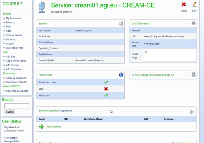Click the Operating System row label
The width and height of the screenshot is (204, 143).
click(48, 49)
